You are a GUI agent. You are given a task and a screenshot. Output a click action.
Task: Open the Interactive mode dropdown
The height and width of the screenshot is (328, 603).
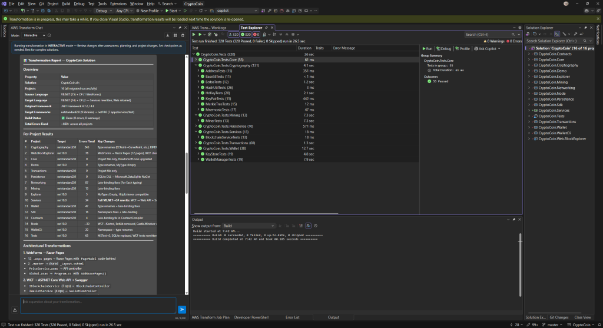(x=35, y=35)
